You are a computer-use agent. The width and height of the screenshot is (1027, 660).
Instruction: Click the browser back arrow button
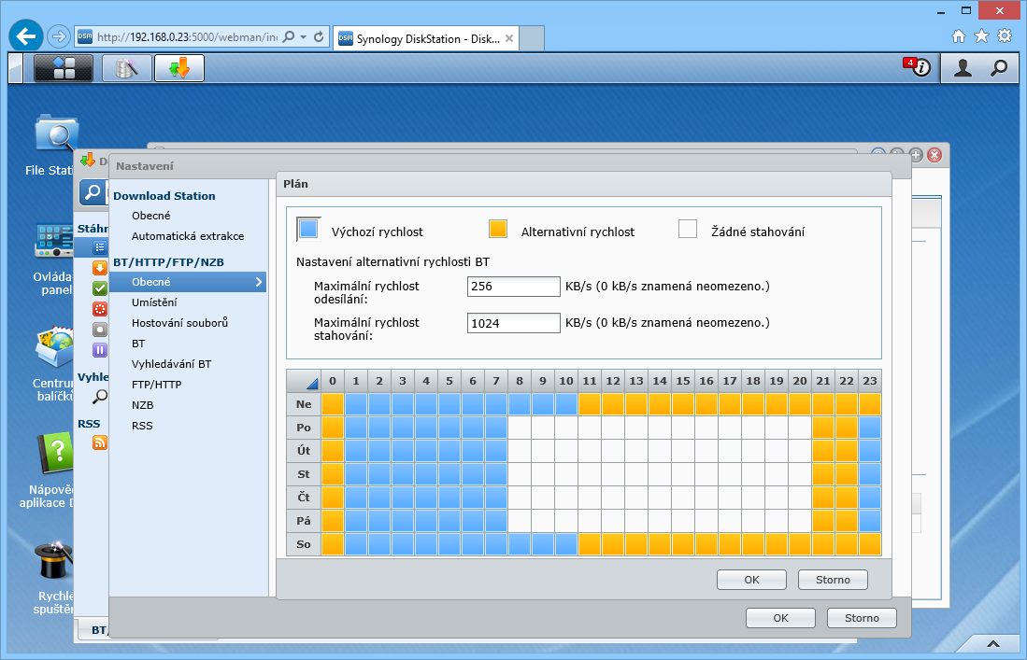point(25,36)
